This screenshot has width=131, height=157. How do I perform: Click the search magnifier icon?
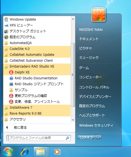point(67,138)
